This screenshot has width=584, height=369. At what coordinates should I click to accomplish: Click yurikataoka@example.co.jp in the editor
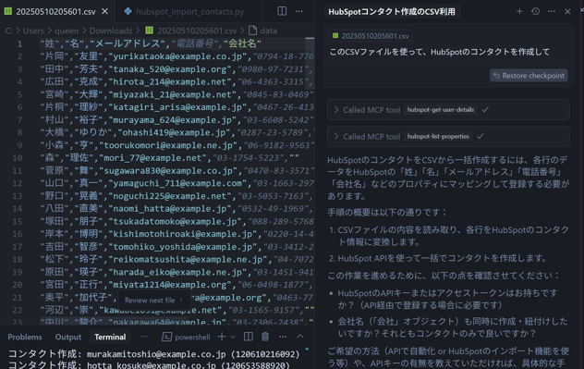[x=179, y=56]
